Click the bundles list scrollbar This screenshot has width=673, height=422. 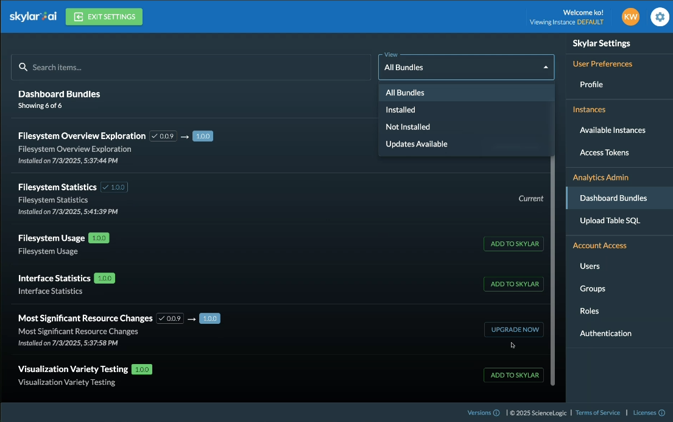tap(552, 271)
